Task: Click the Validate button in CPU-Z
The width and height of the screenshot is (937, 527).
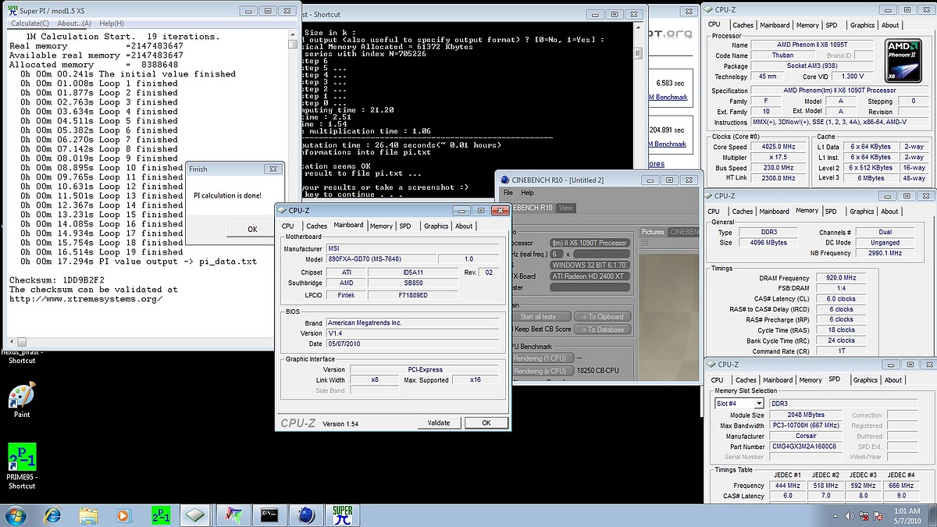Action: (x=439, y=422)
